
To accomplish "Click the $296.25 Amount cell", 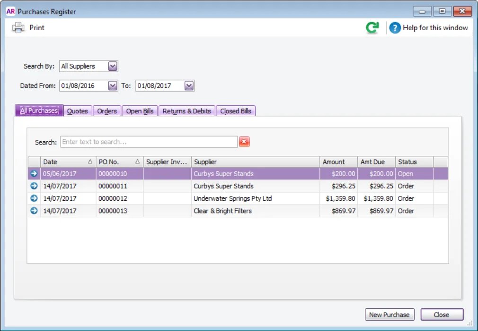I will point(338,186).
